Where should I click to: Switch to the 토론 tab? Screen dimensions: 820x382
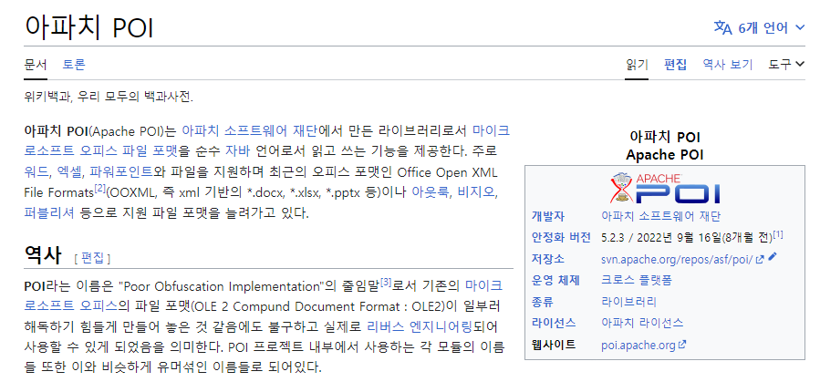[74, 65]
